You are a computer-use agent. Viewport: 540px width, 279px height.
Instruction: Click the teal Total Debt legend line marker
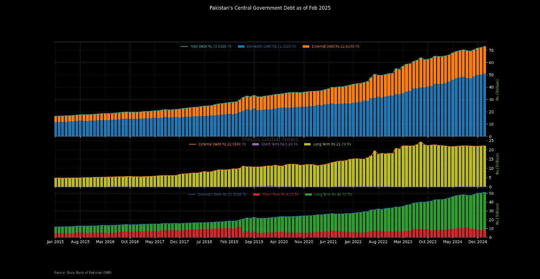coord(184,46)
